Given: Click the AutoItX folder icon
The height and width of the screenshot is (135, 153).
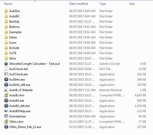Looking at the screenshot, I should point(6,16).
